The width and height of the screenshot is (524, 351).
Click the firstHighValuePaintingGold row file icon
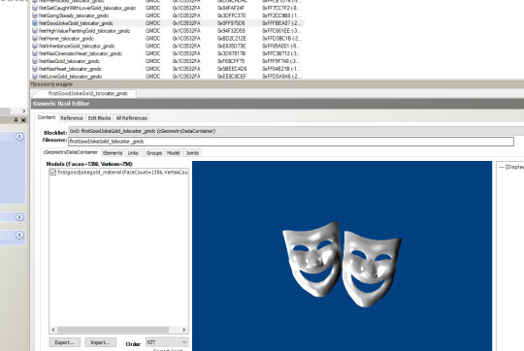pyautogui.click(x=35, y=31)
